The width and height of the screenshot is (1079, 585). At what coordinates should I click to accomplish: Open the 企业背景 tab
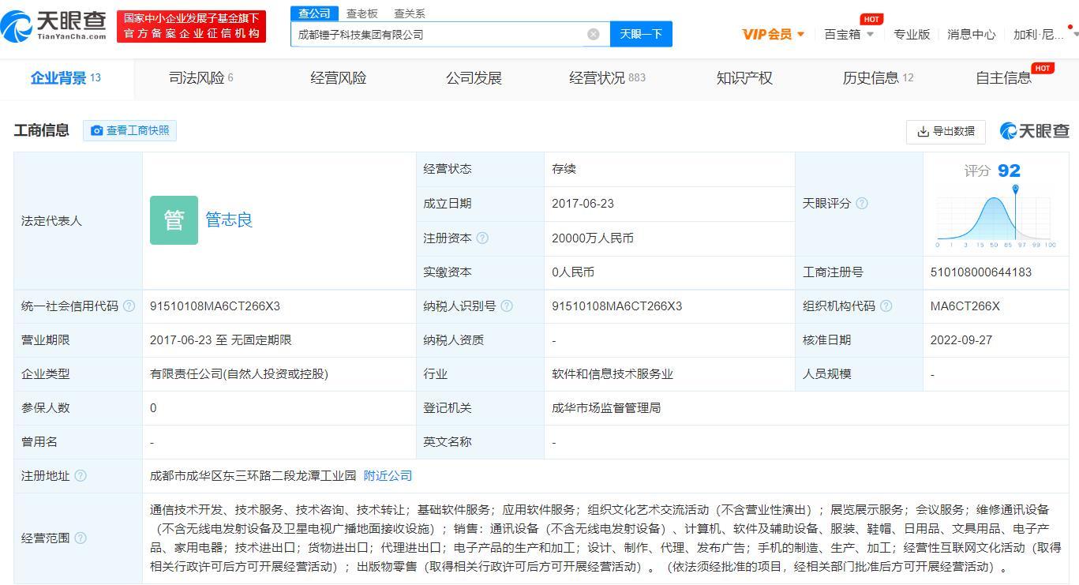pyautogui.click(x=66, y=78)
